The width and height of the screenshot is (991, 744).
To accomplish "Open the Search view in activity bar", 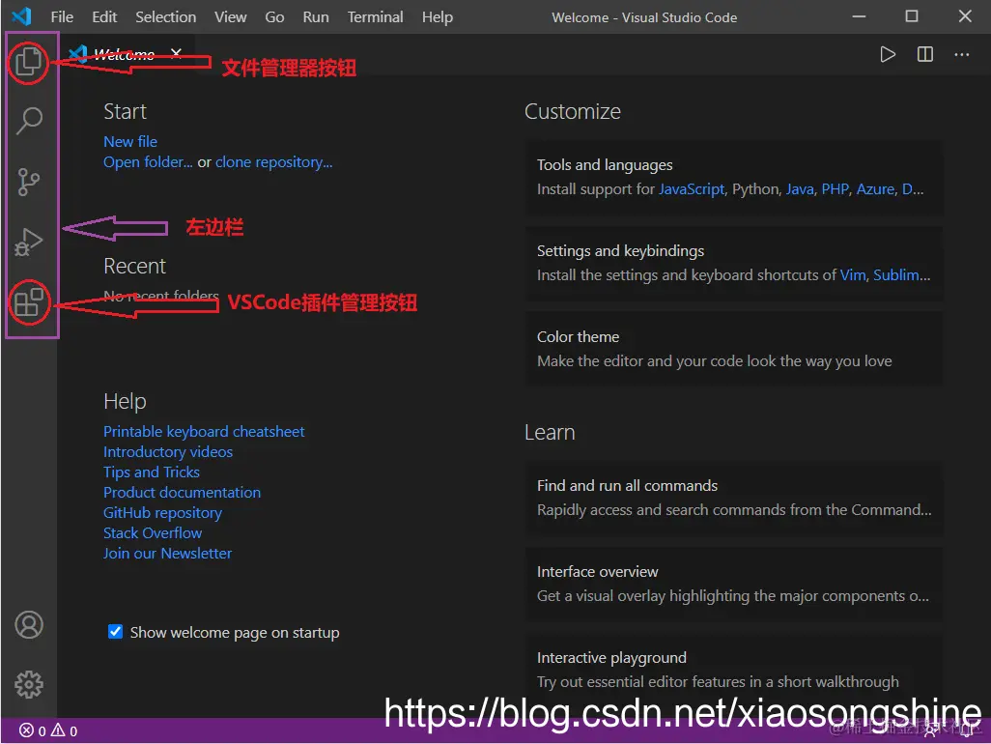I will pyautogui.click(x=28, y=120).
